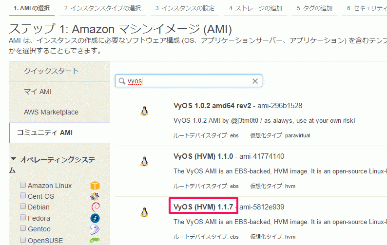Open AWS Marketplace in sidebar
The image size is (387, 245).
click(x=59, y=112)
